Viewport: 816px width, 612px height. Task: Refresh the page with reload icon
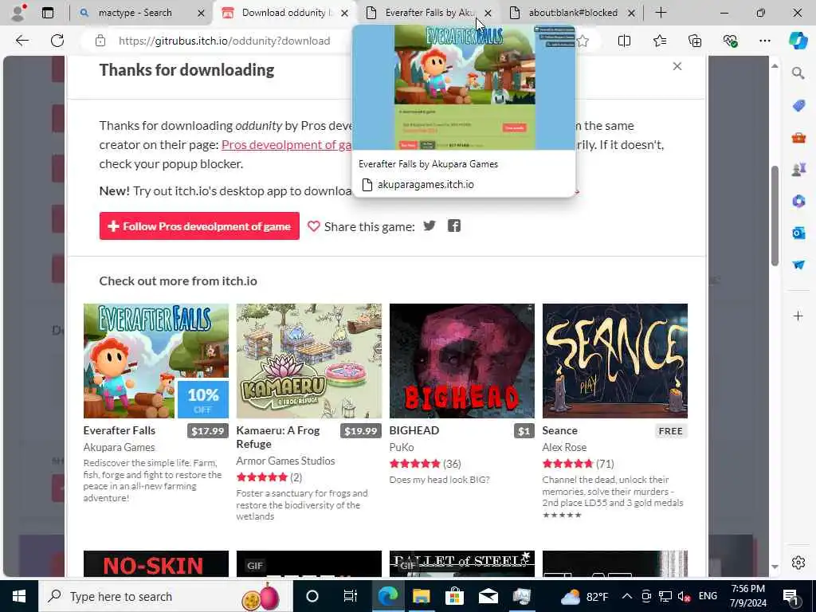tap(57, 41)
